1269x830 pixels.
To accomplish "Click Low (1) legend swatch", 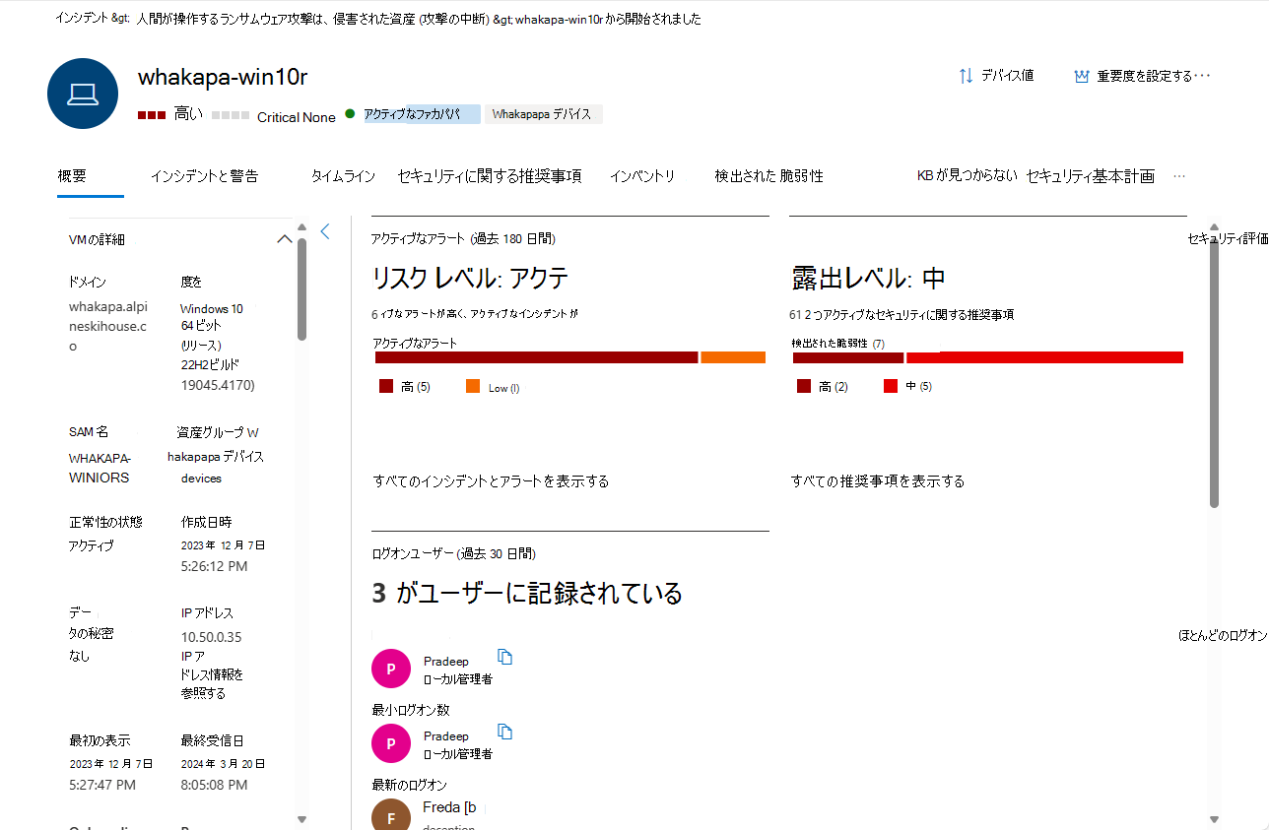I will [x=473, y=387].
